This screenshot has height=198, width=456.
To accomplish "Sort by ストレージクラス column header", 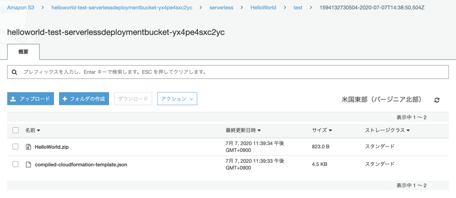I will click(x=387, y=130).
